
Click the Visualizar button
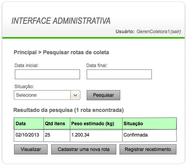point(31,149)
